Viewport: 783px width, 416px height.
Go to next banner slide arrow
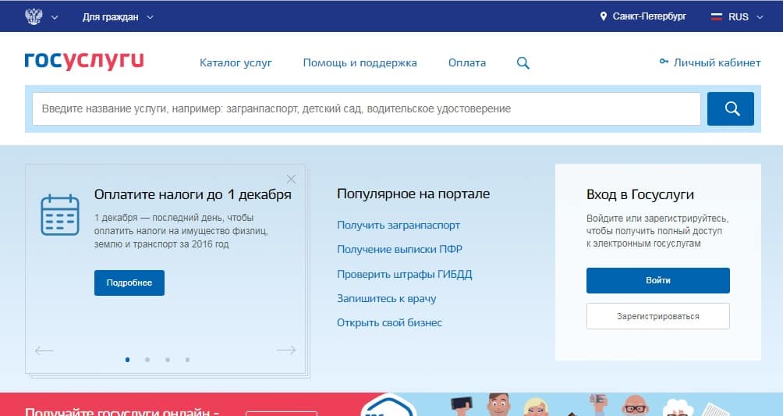tap(286, 350)
